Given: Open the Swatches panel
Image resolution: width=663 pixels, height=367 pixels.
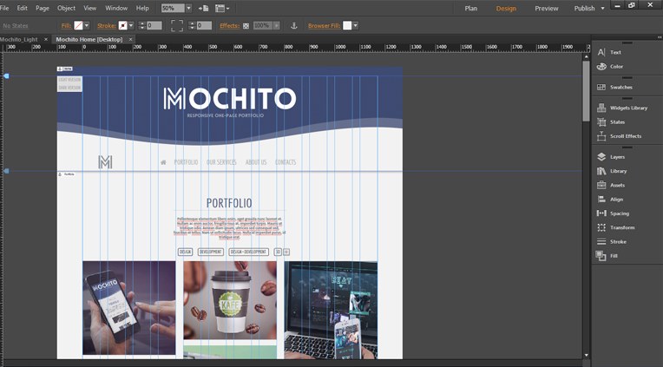Looking at the screenshot, I should [x=620, y=87].
